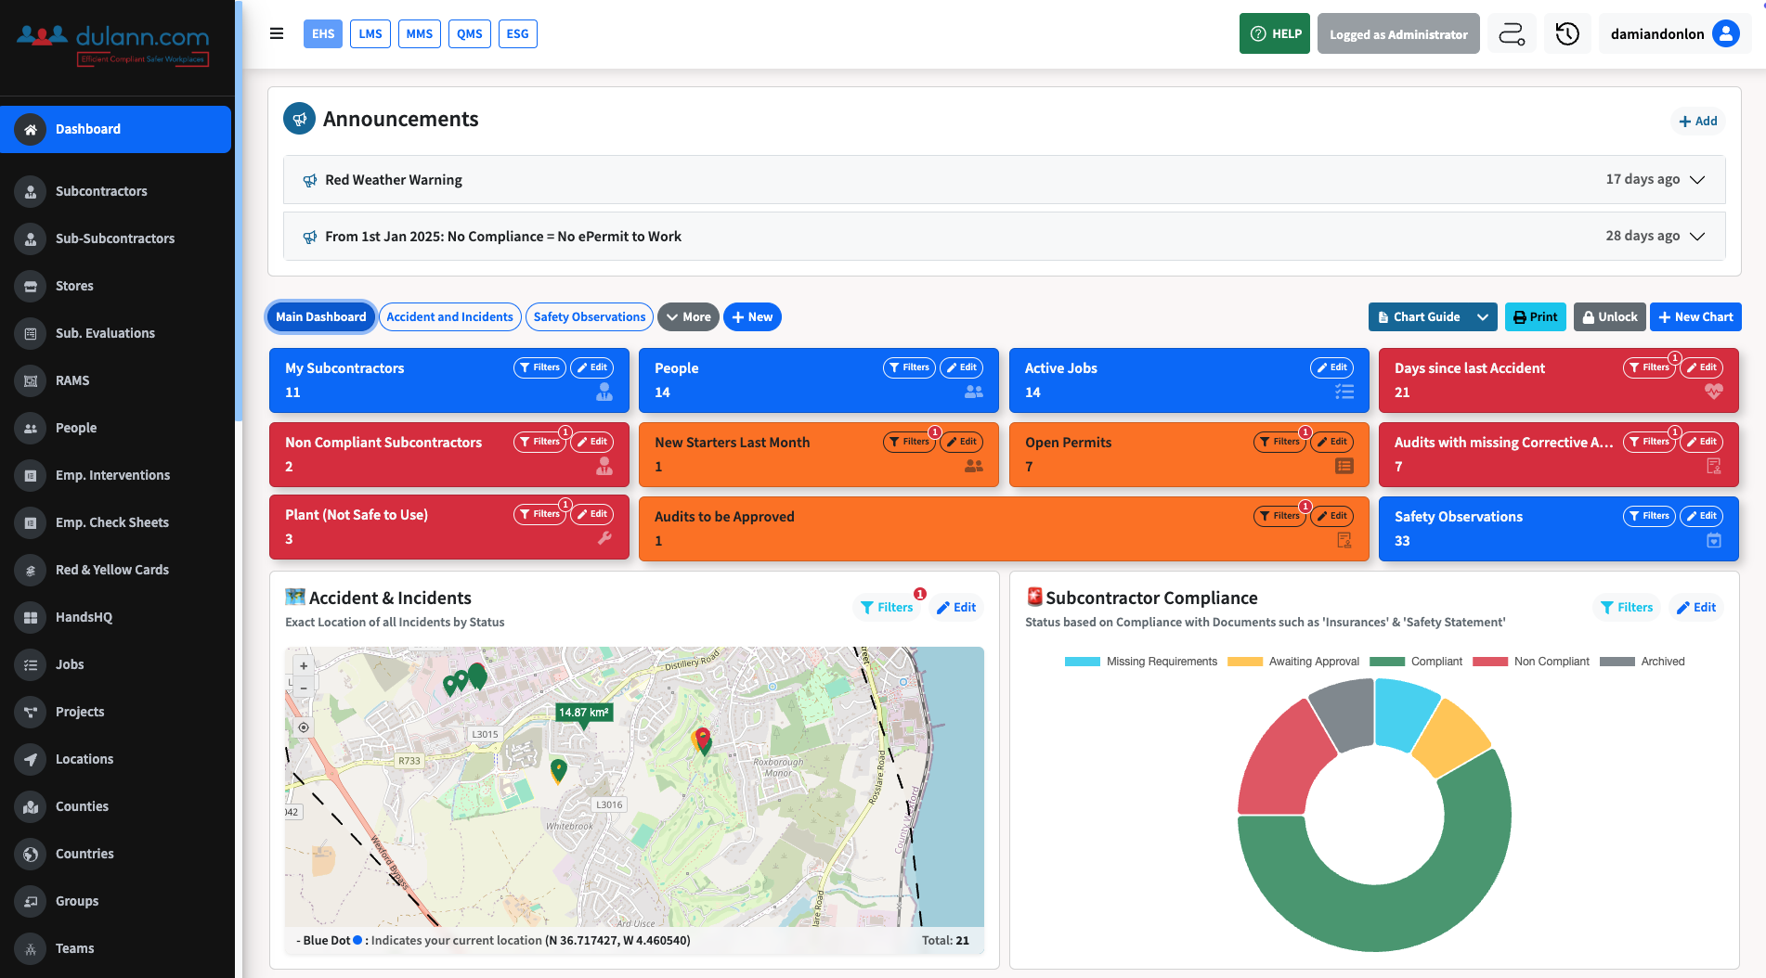The width and height of the screenshot is (1766, 978).
Task: Create a New dashboard tab
Action: [x=752, y=316]
